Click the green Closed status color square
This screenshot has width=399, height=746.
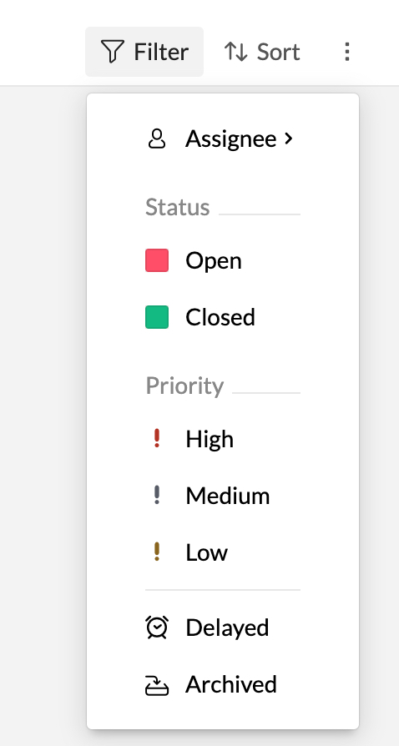click(157, 317)
